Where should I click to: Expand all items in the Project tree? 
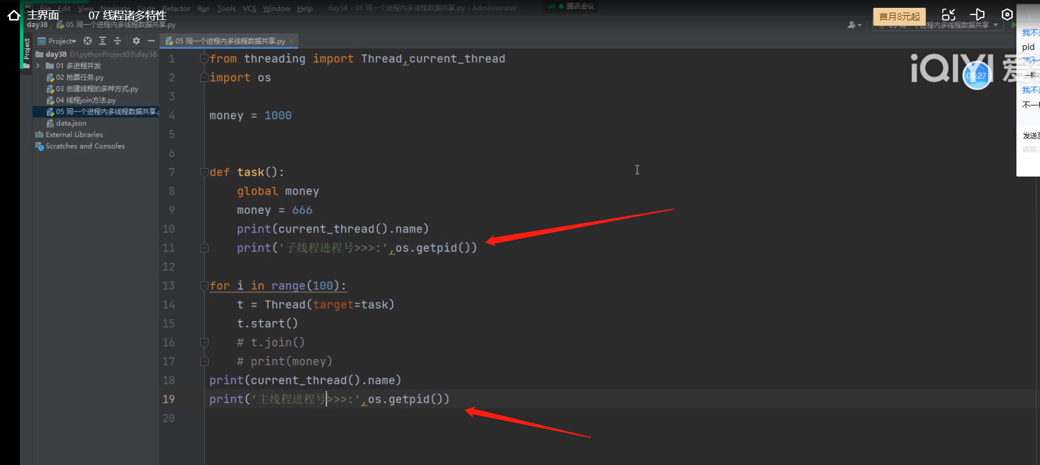click(x=102, y=41)
